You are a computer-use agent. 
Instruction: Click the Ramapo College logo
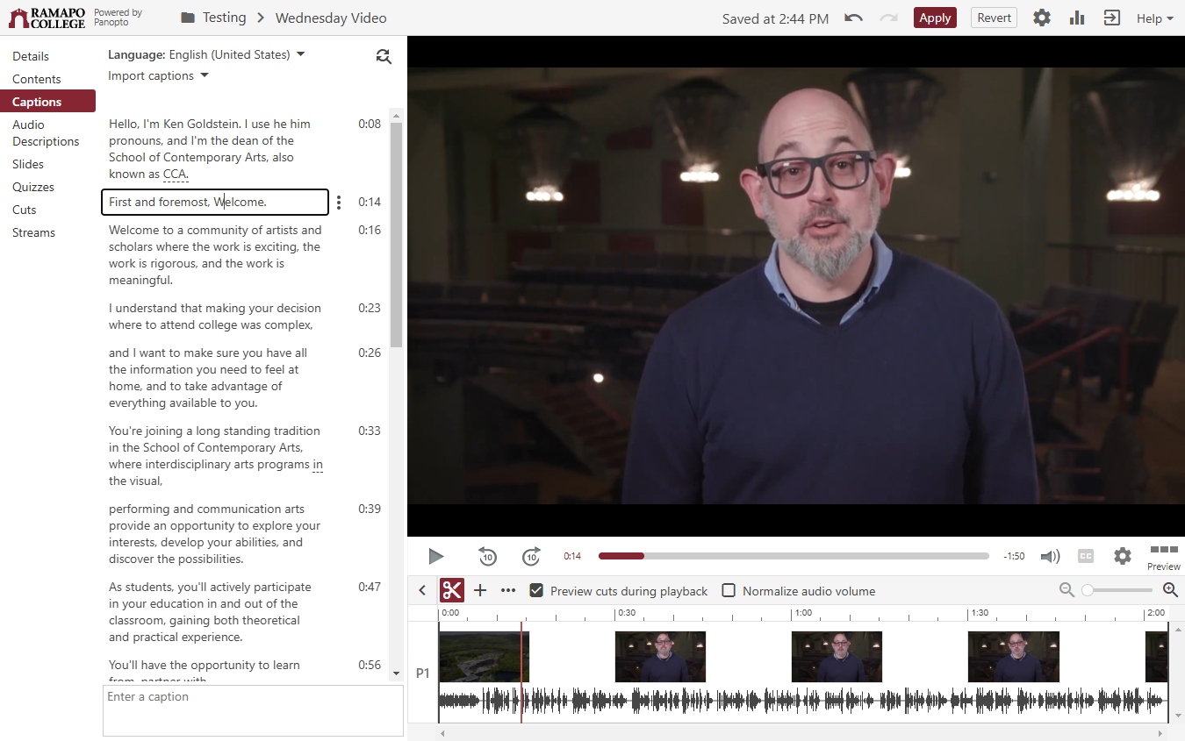coord(47,18)
